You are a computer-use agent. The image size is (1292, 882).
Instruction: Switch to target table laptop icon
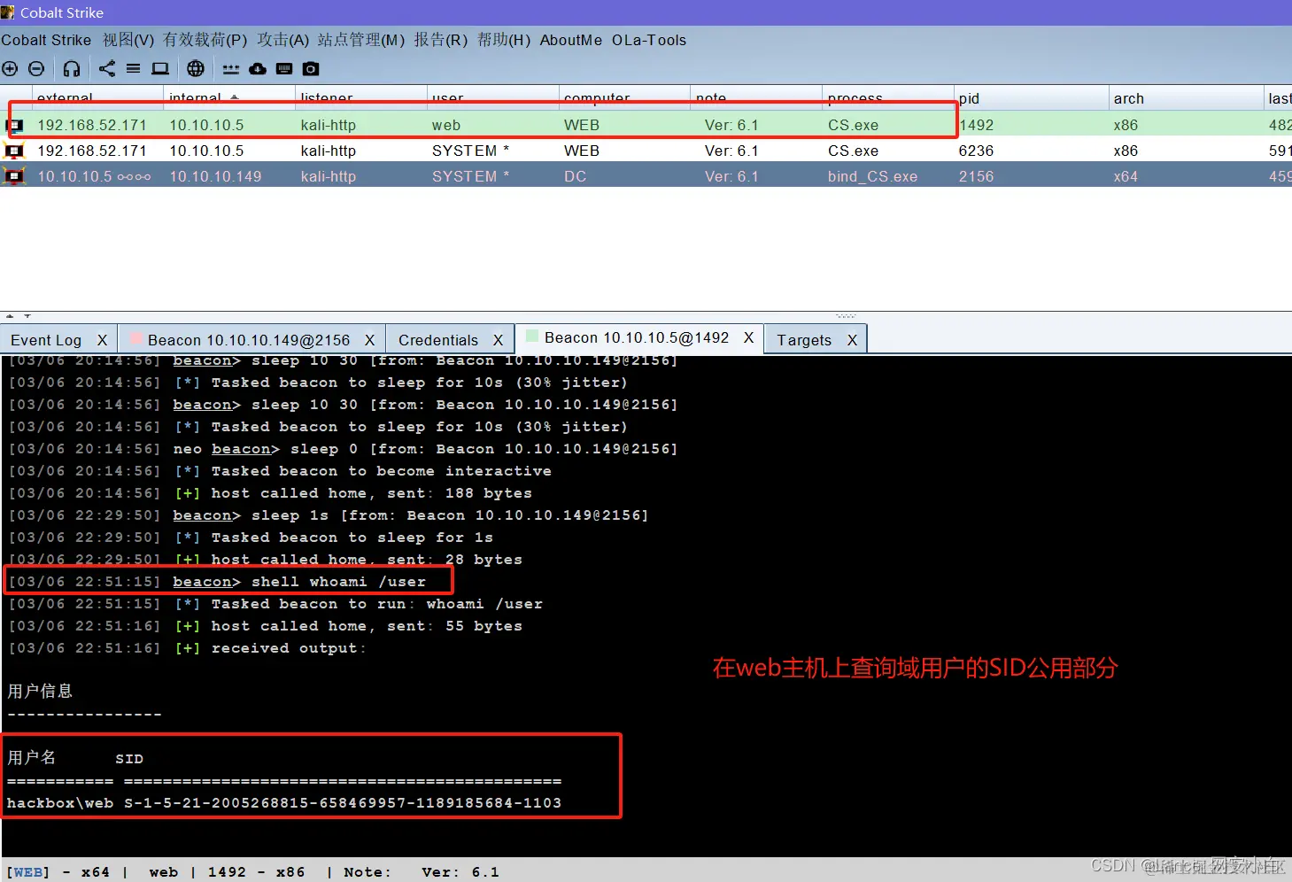click(x=160, y=68)
